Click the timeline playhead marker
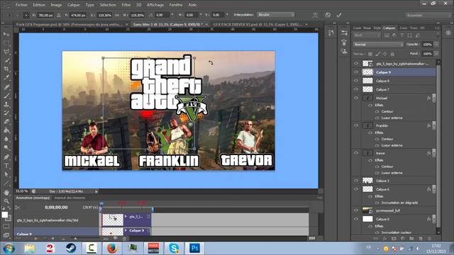 [101, 204]
